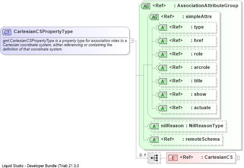The width and height of the screenshot is (244, 168).
Task: Select the type attribute label
Action: tap(199, 27)
